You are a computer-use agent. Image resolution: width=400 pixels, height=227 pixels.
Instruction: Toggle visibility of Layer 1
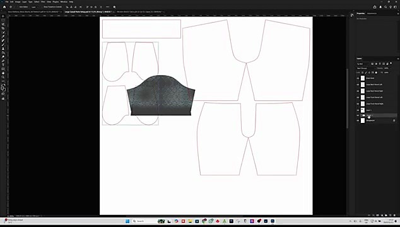(x=358, y=110)
